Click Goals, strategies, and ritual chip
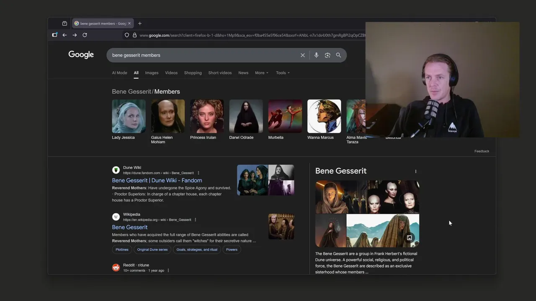 pyautogui.click(x=197, y=250)
